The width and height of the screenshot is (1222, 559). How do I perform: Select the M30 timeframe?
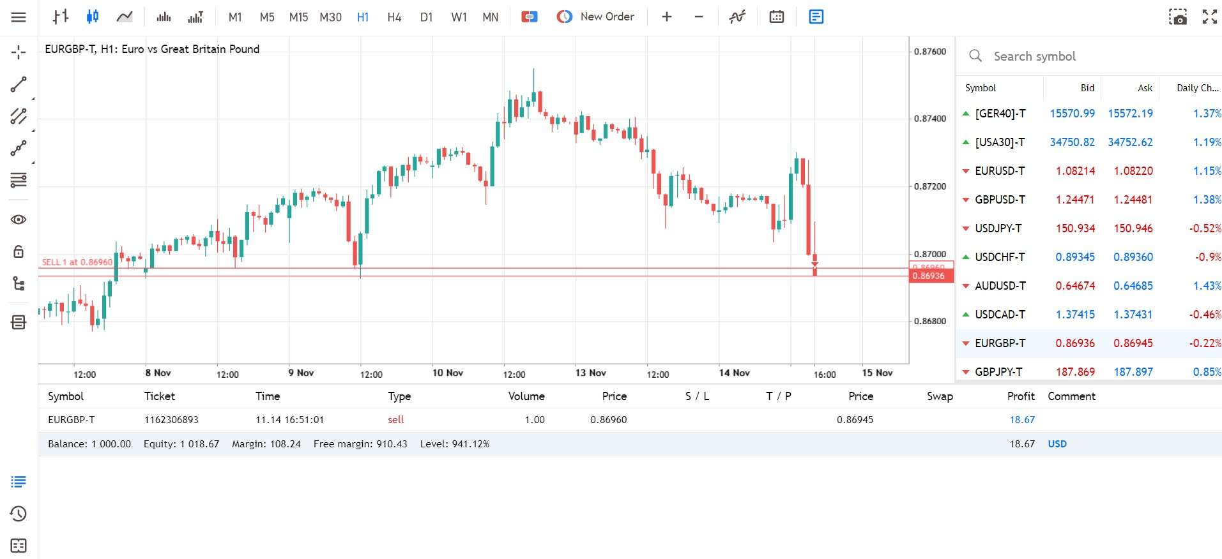coord(330,17)
